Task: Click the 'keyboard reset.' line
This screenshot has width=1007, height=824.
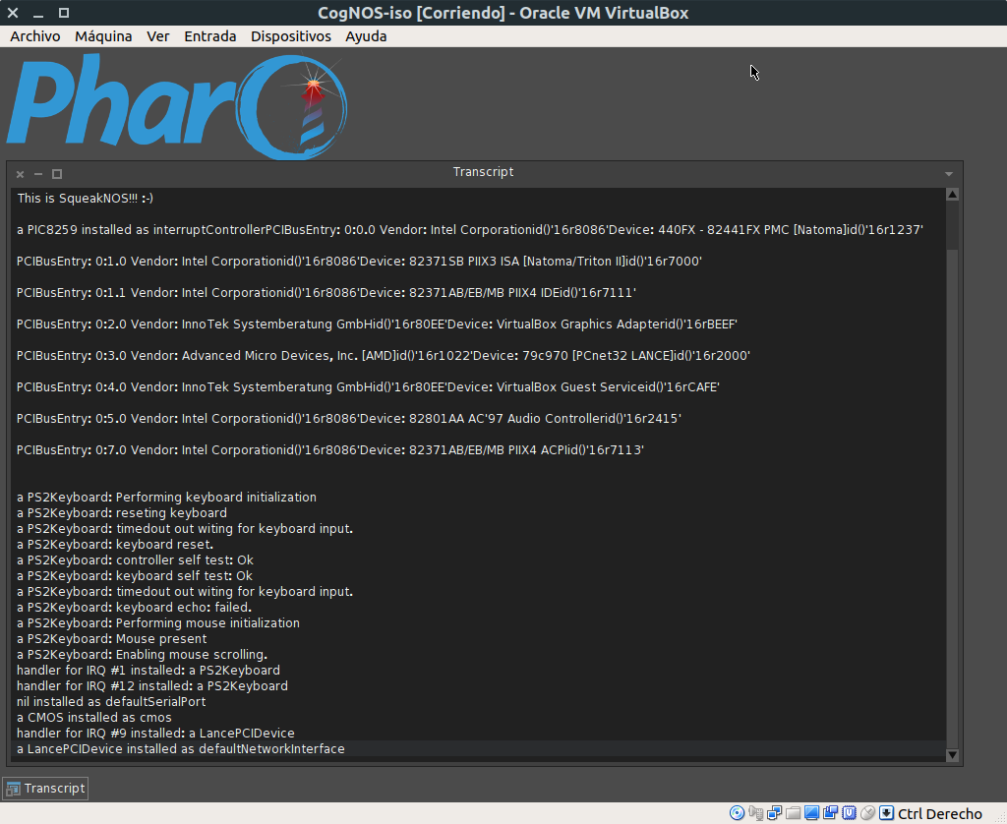Action: pyautogui.click(x=115, y=545)
